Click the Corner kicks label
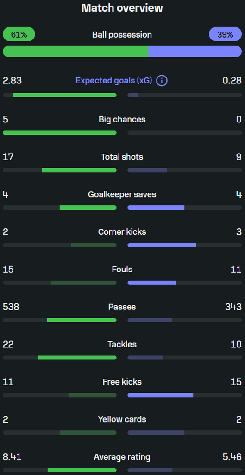Viewport: 245px width, 475px height. click(122, 232)
